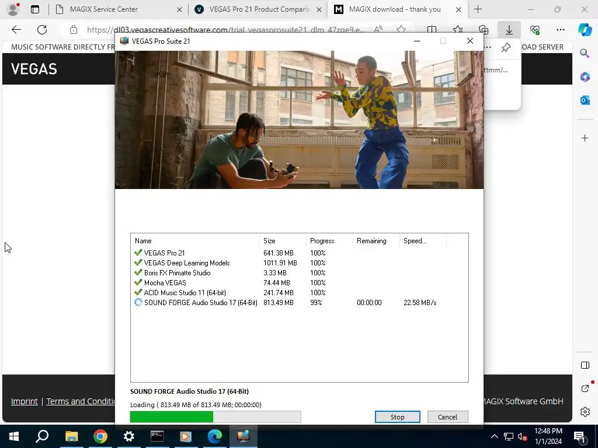598x448 pixels.
Task: Open Outlook in Edge sidebar
Action: tap(585, 100)
